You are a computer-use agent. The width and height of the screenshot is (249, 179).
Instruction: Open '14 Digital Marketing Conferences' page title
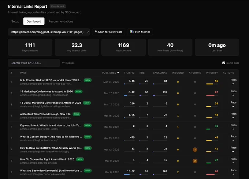(51, 103)
